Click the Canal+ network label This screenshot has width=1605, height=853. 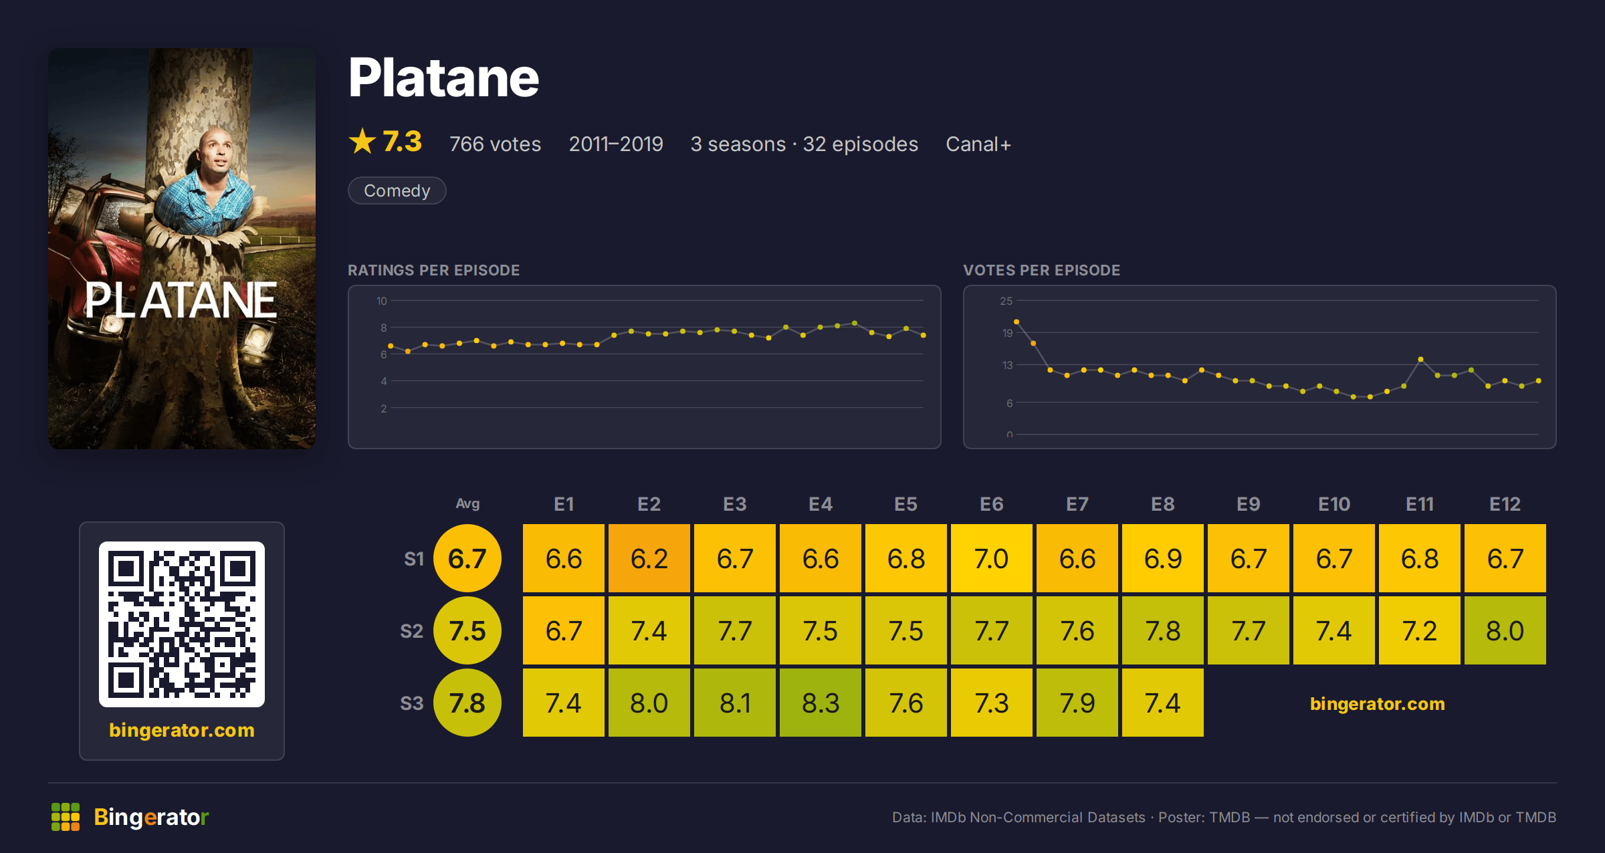[x=978, y=144]
